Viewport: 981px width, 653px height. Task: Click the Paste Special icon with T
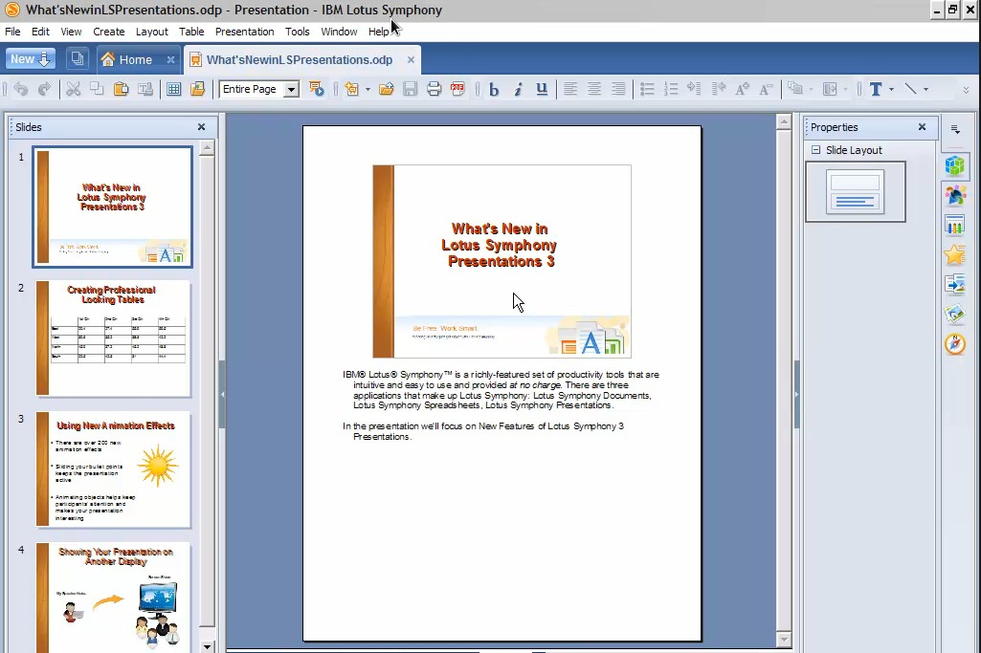(x=145, y=89)
